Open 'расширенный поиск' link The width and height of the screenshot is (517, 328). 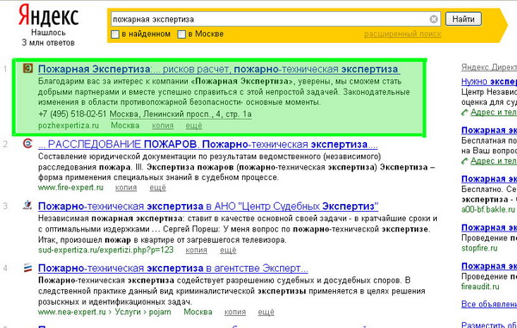click(402, 34)
